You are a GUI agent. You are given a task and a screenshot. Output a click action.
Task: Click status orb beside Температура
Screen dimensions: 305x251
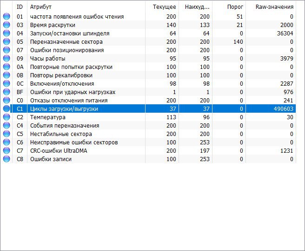(7, 117)
